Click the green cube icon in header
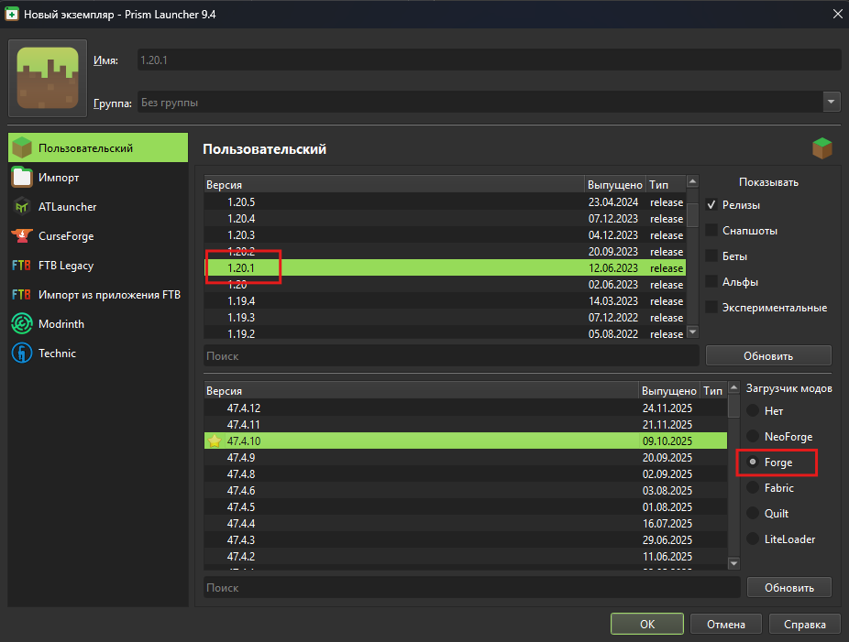This screenshot has height=642, width=849. pos(821,148)
